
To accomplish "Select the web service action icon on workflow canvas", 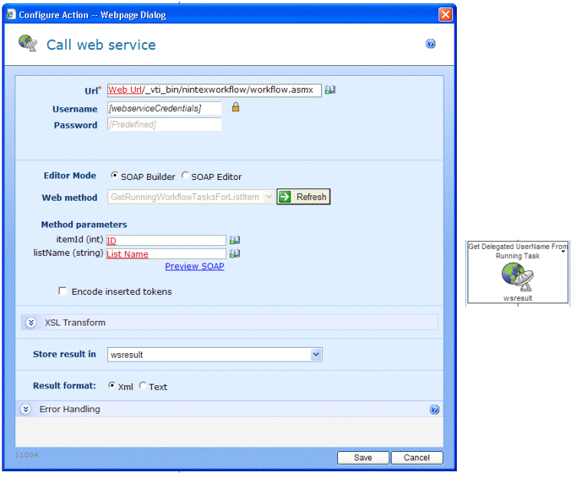I will coord(517,277).
